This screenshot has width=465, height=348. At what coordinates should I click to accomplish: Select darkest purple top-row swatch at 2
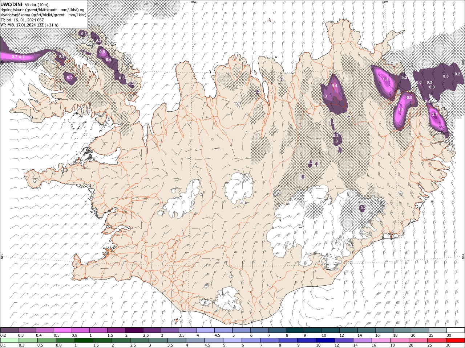pos(134,330)
